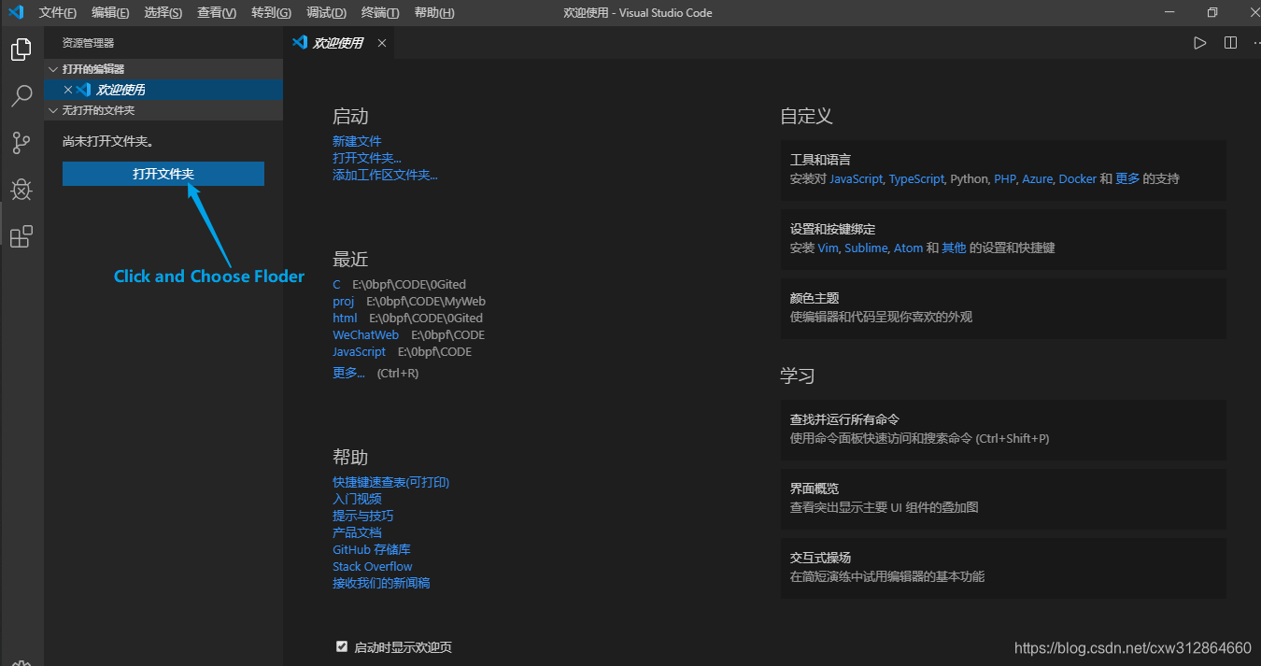Open the 入门视频 link
The height and width of the screenshot is (666, 1261).
[x=357, y=499]
